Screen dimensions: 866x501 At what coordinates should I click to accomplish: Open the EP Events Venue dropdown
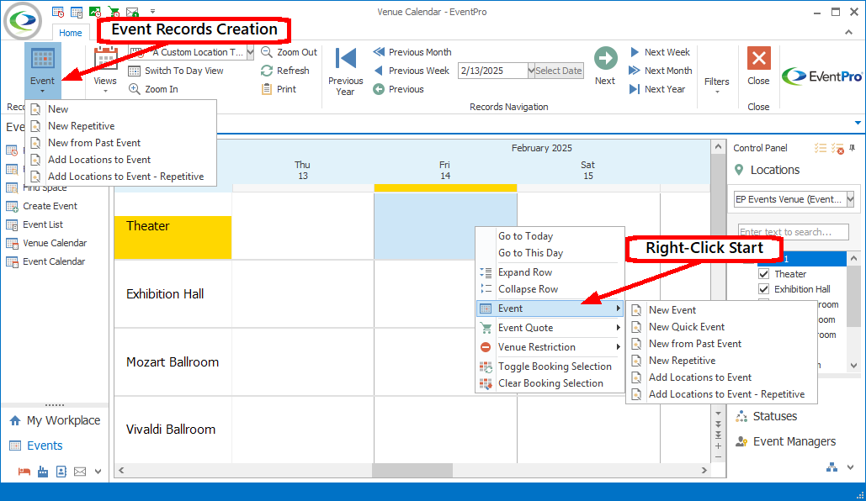[850, 199]
